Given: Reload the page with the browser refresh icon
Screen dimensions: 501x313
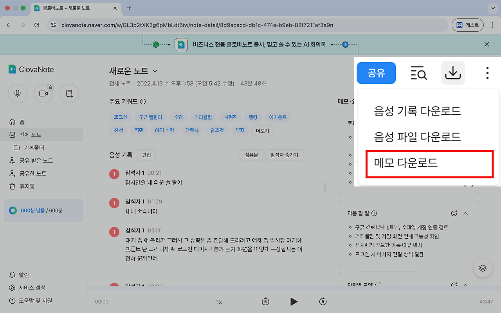Looking at the screenshot, I should [x=37, y=25].
